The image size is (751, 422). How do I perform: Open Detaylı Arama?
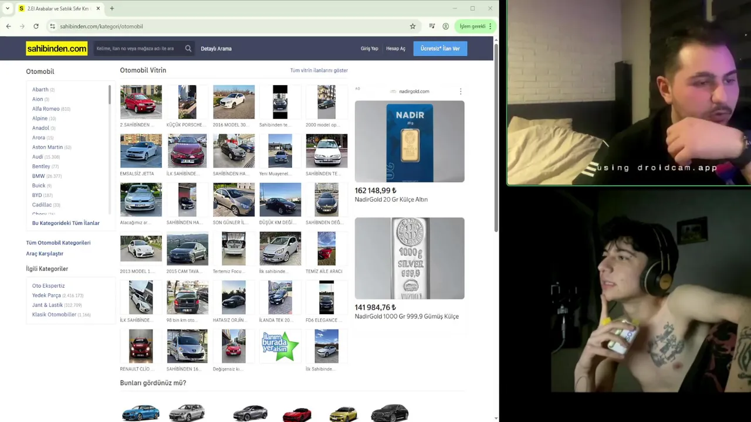pos(216,49)
